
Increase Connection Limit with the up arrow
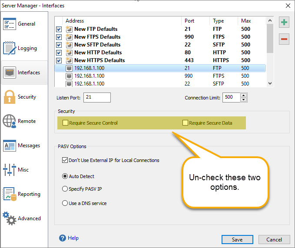tap(243, 95)
